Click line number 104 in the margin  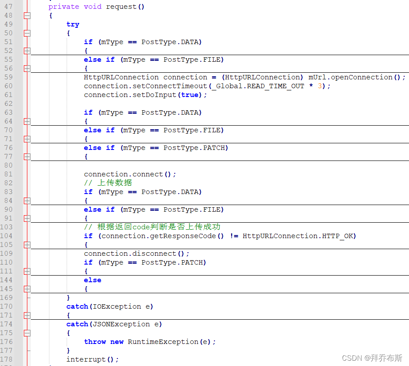(6, 236)
